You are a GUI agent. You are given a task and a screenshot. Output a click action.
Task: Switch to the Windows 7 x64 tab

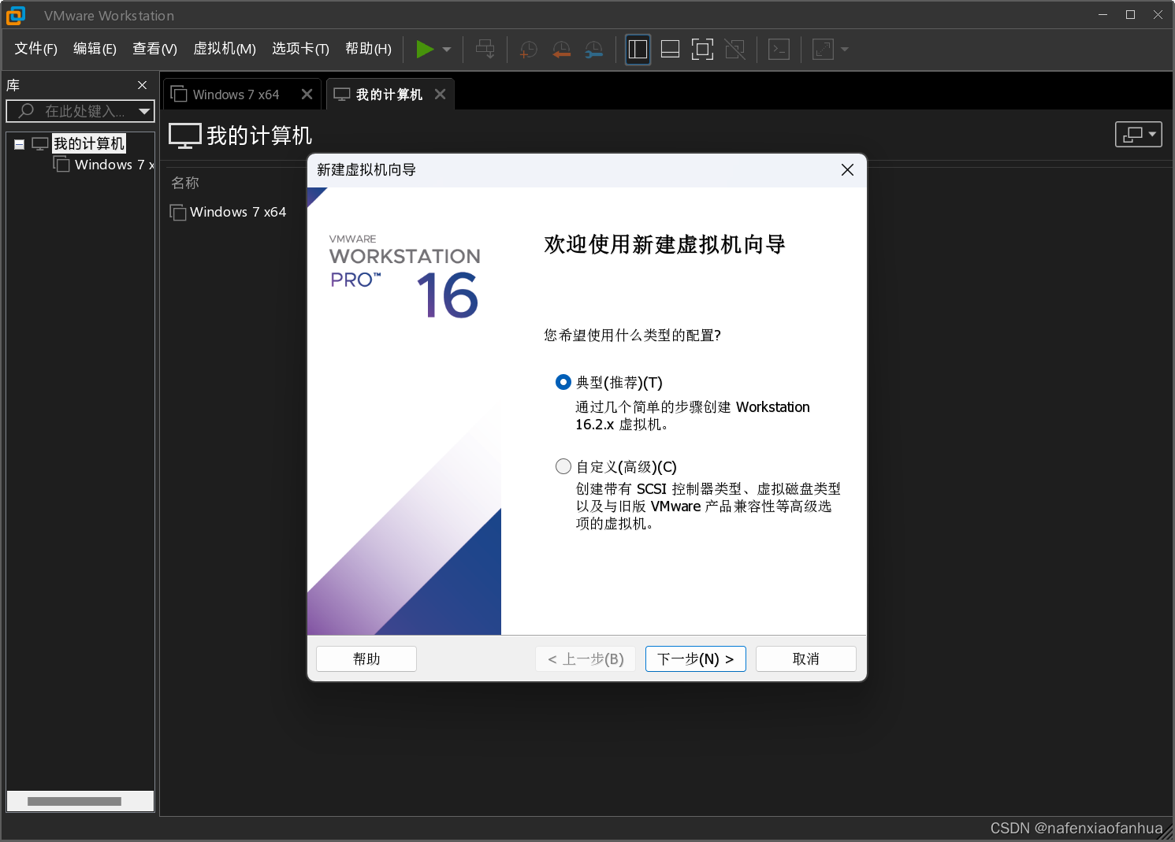click(236, 95)
